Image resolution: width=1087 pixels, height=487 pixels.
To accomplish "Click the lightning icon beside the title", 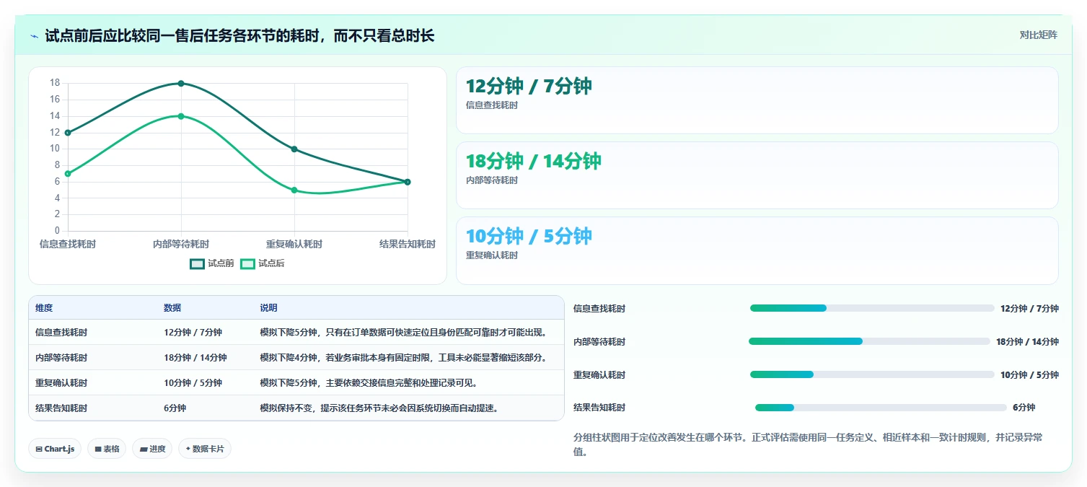I will click(x=34, y=36).
